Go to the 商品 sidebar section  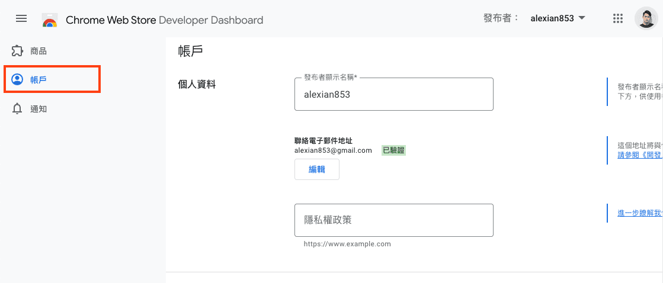click(x=39, y=51)
